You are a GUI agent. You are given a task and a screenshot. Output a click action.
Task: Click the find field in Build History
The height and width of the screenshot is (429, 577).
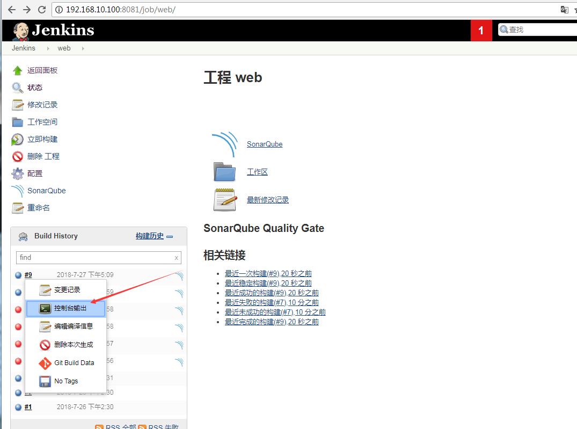tap(94, 258)
